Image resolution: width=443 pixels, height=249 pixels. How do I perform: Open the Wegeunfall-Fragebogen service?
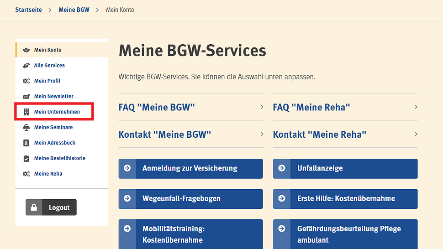[x=191, y=199]
